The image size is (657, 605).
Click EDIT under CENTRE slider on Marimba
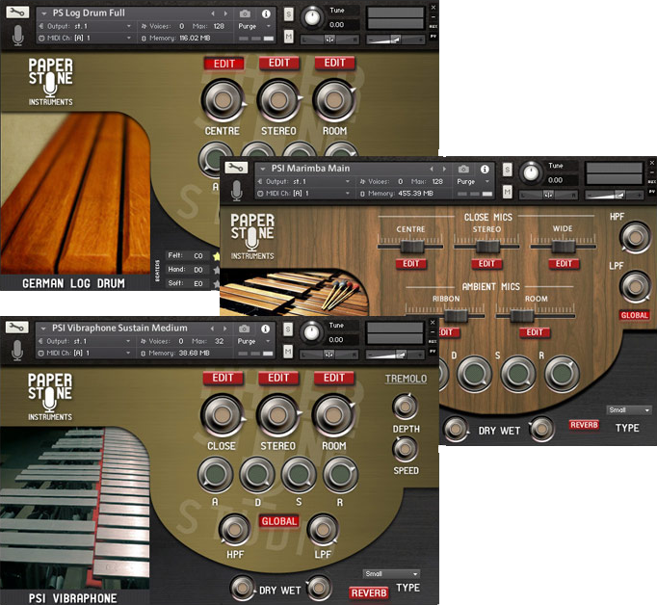(411, 264)
